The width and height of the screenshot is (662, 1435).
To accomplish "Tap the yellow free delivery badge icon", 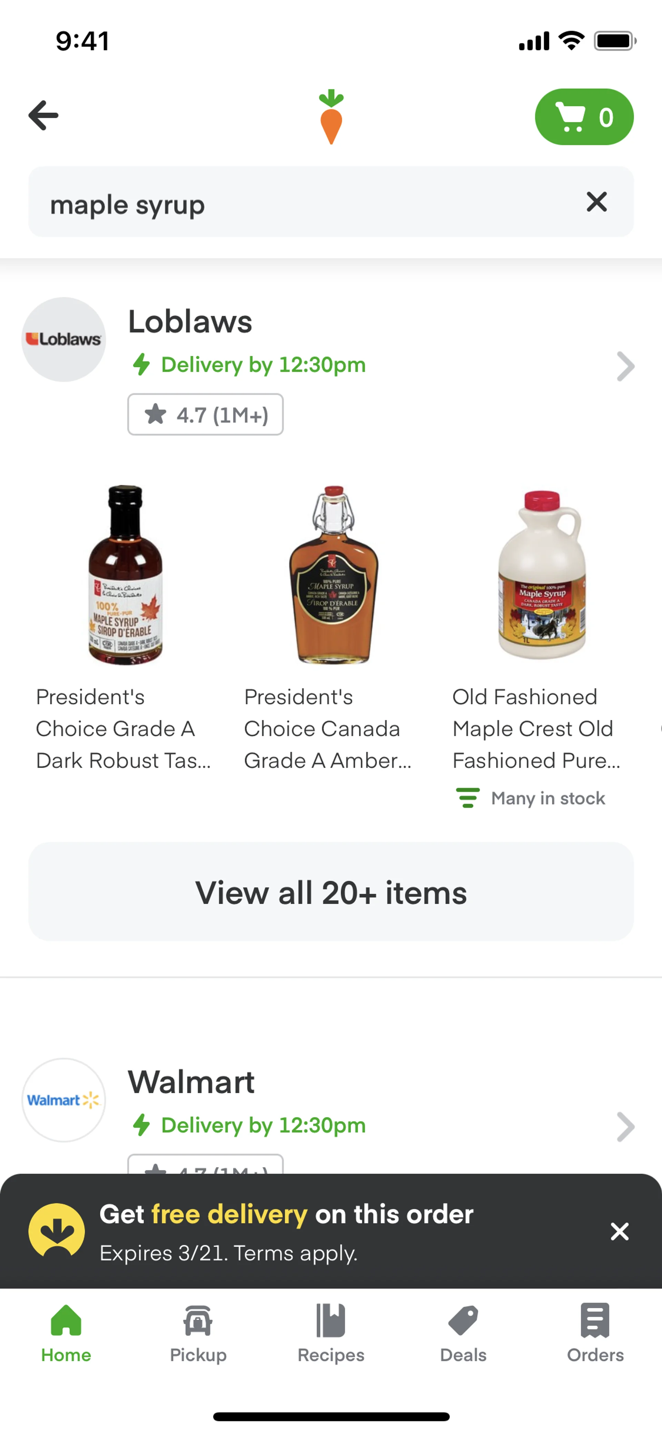I will [57, 1230].
